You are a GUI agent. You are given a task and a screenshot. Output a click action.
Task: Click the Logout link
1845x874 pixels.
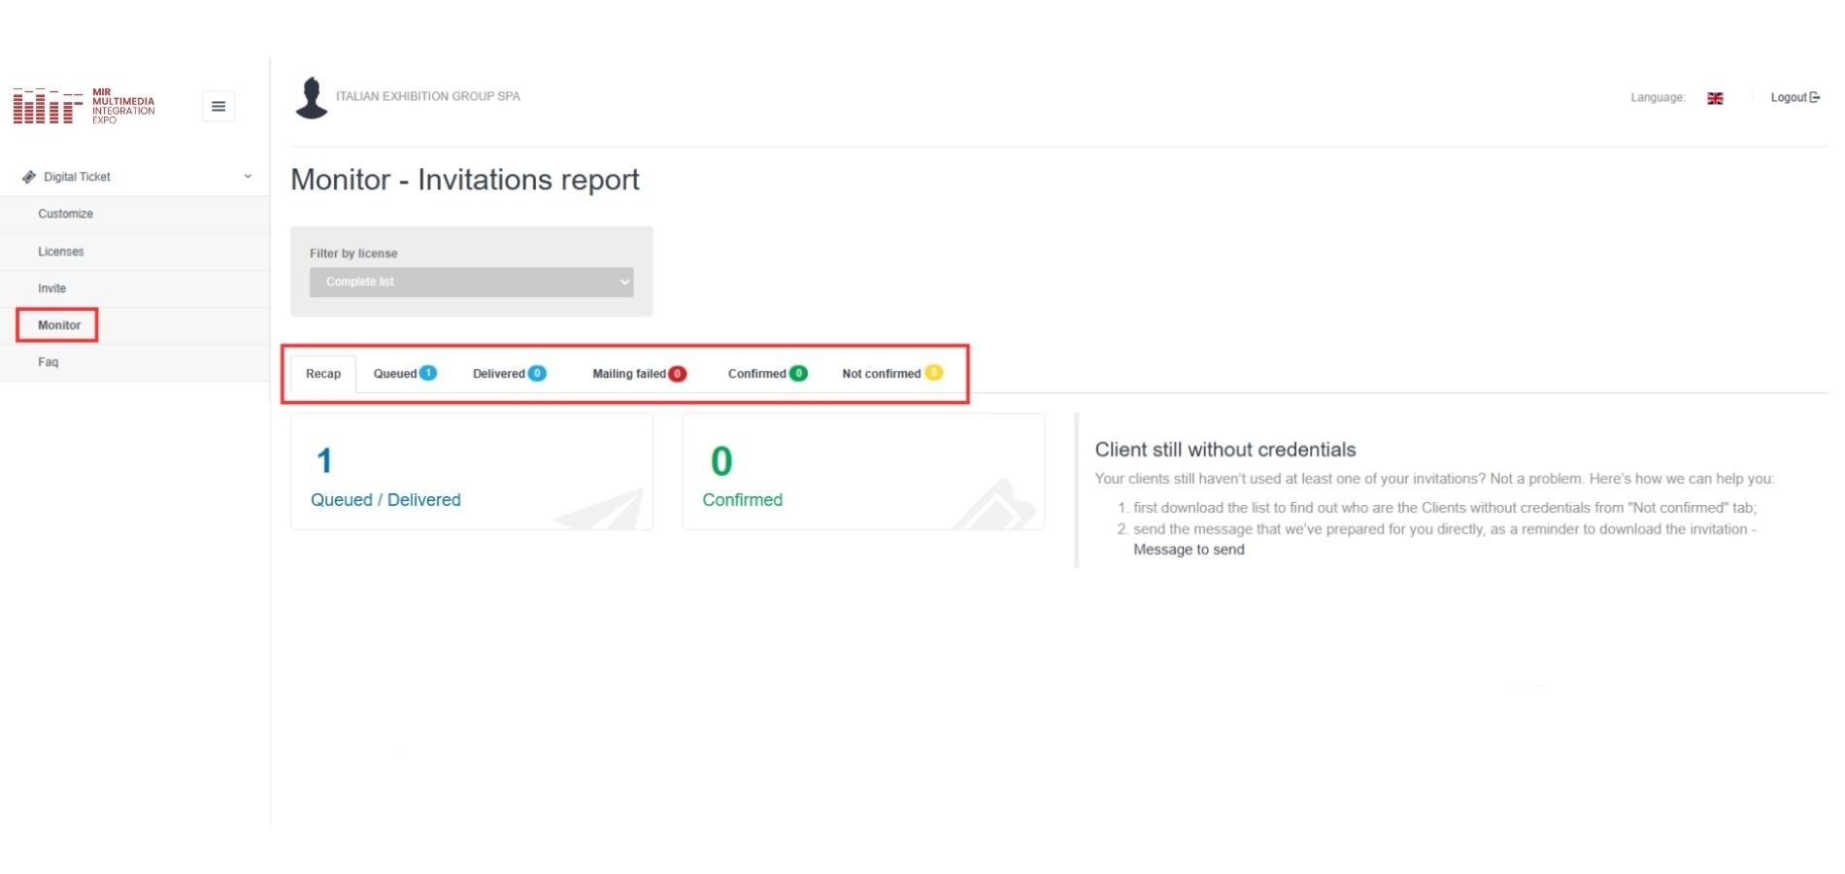(x=1795, y=97)
